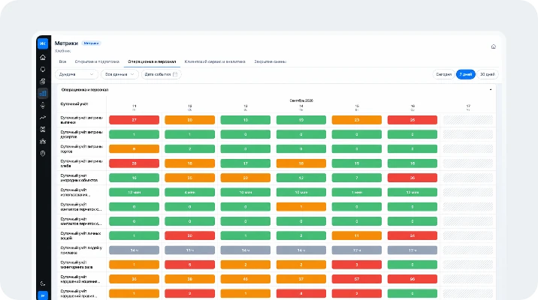538x300 pixels.
Task: Click the Суточный учёт витрины выпечки row label
Action: [x=82, y=120]
